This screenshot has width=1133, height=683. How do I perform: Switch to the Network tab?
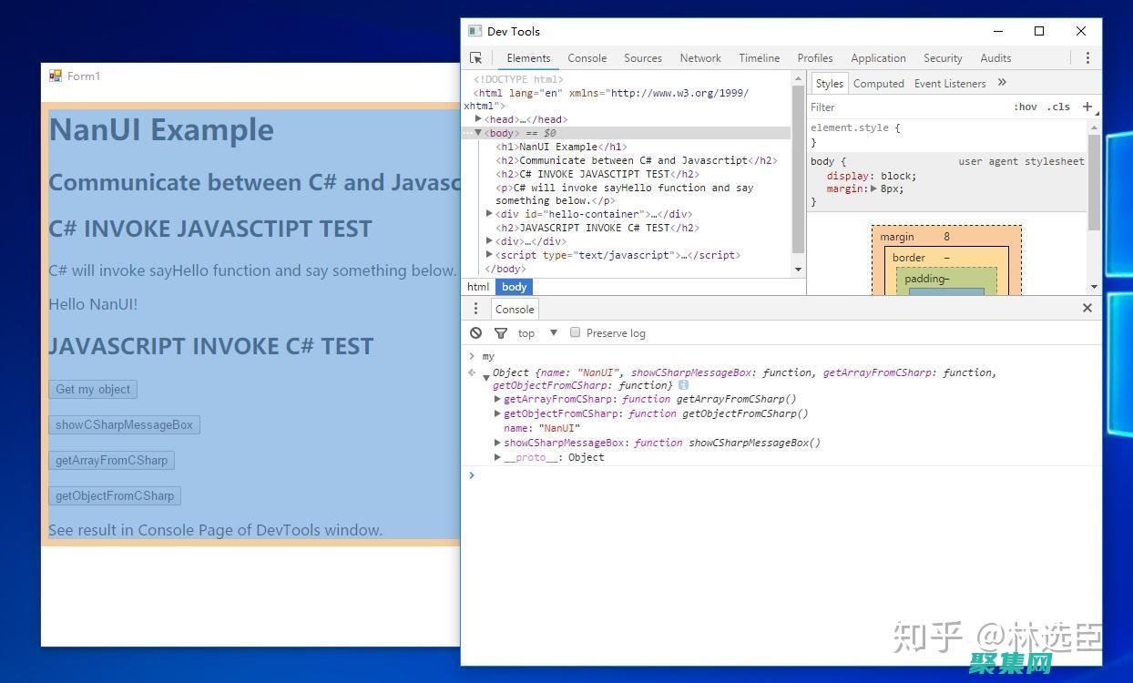click(x=699, y=58)
